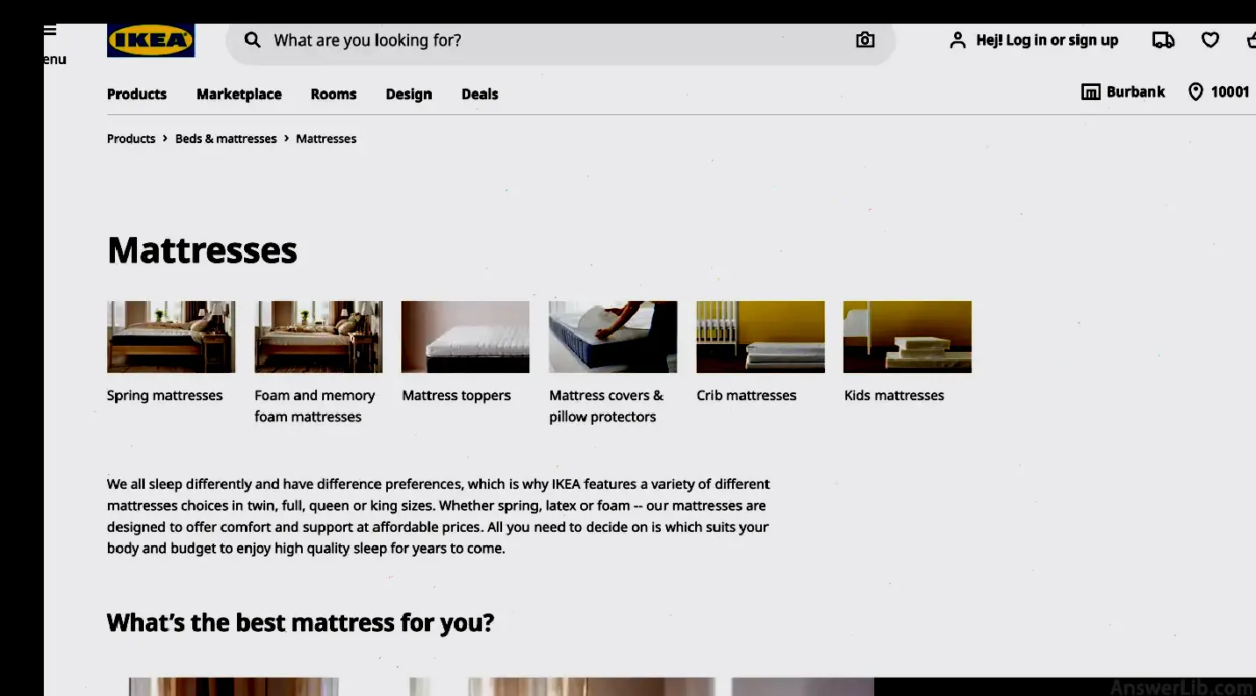Click the 'Crib mattresses' label
Screen dimensions: 1256x696
[x=747, y=396]
